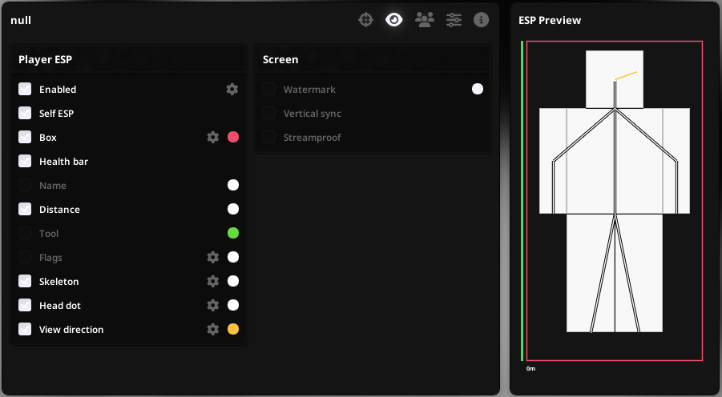Click the 0m distance label in preview

coord(531,368)
